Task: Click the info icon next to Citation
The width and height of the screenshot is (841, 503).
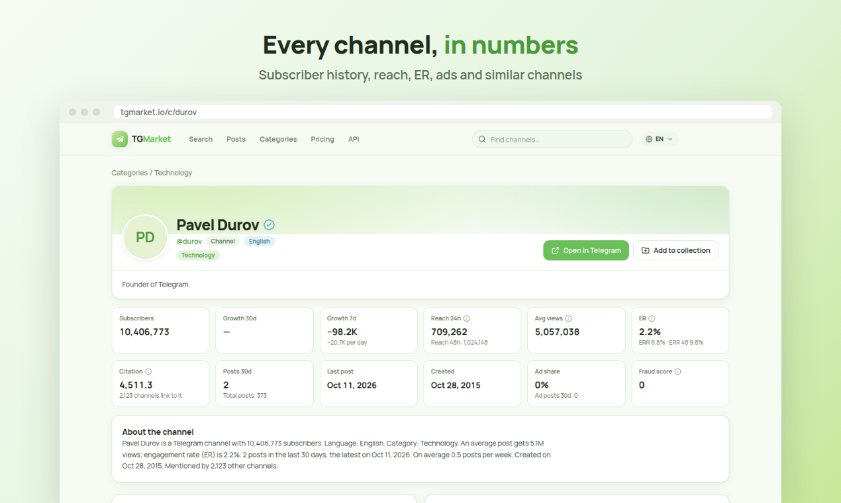Action: pos(148,371)
